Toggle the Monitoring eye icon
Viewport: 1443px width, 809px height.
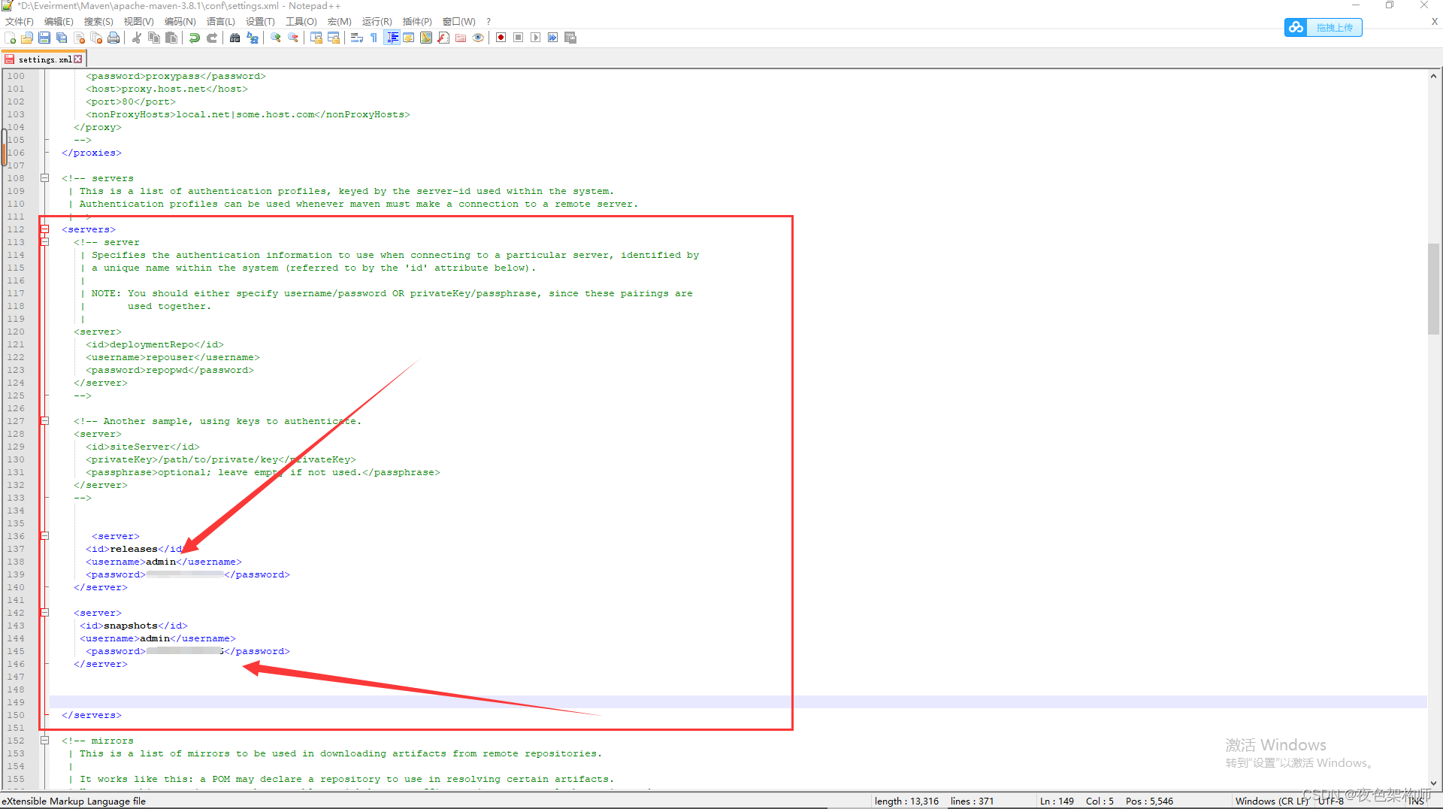(x=478, y=38)
